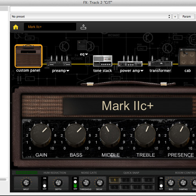This screenshot has width=196, height=196.
Task: Select Quick Snap slot 2
Action: [x=126, y=180]
